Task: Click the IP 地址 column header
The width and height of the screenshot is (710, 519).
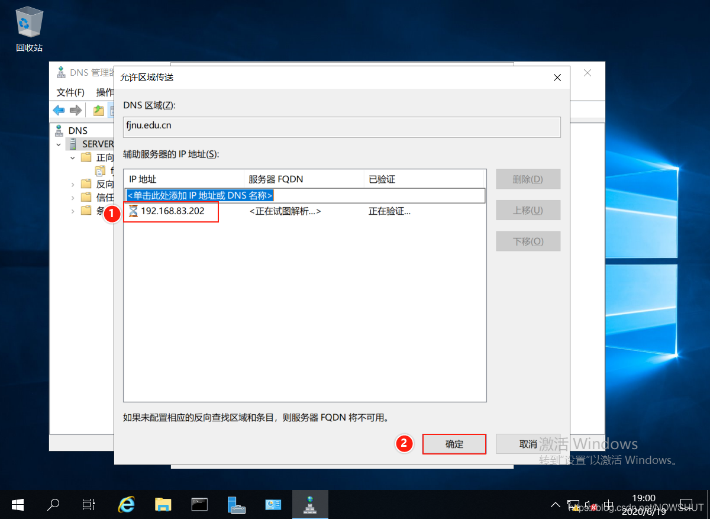Action: 183,179
